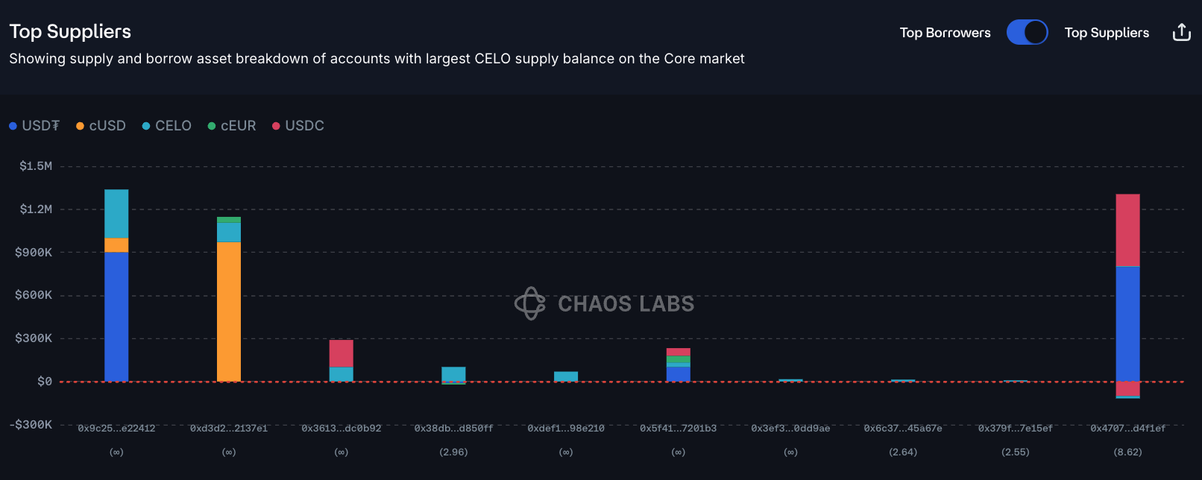Toggle the Top Borrowers/Suppliers switch
The width and height of the screenshot is (1202, 480).
(x=1027, y=32)
